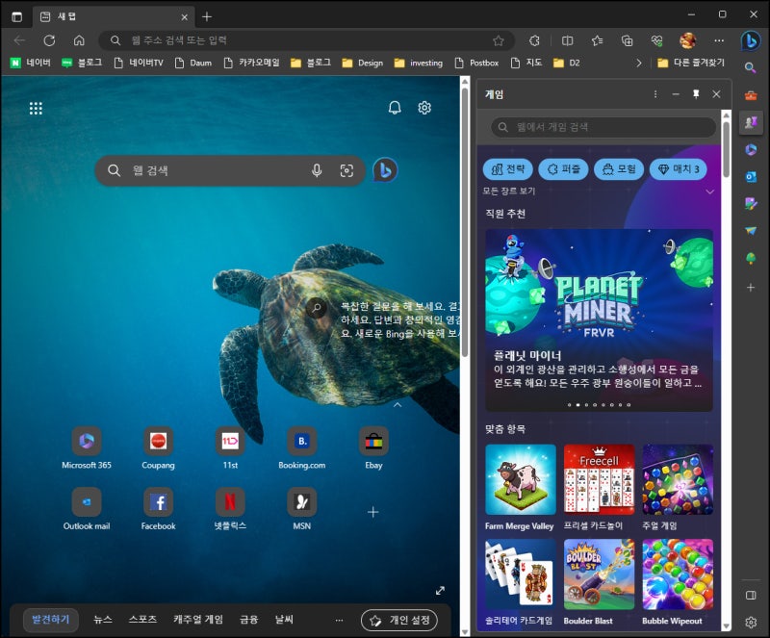Select the 모험 genre chip
770x638 pixels.
[619, 169]
